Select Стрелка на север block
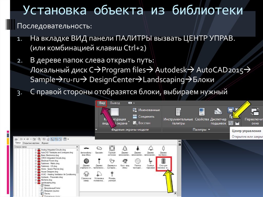Viewport: 263px width, 197px height. tap(86, 176)
